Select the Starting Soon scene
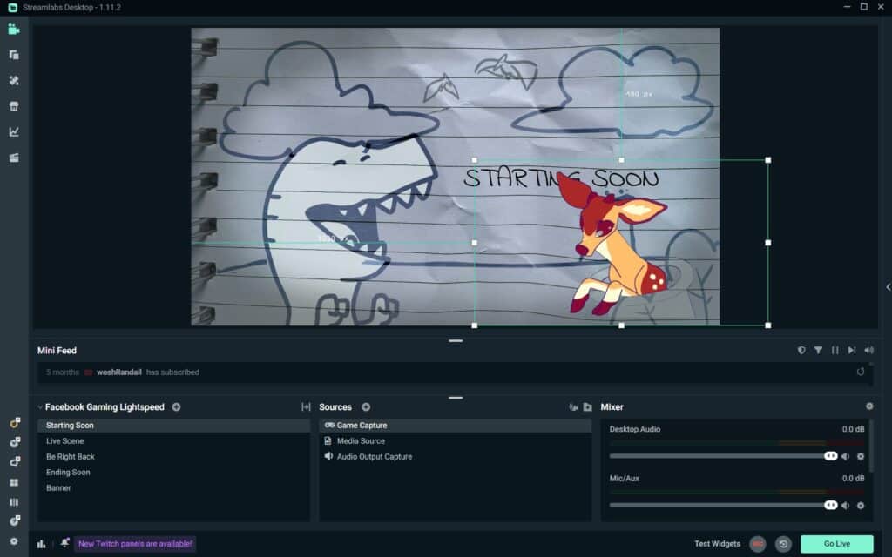This screenshot has height=557, width=892. click(174, 425)
